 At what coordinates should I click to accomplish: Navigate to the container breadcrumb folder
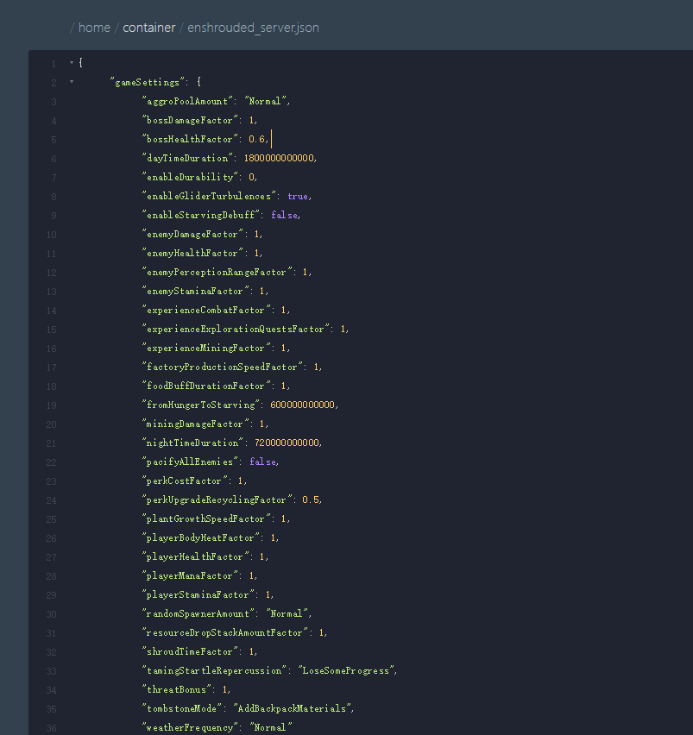pyautogui.click(x=148, y=28)
